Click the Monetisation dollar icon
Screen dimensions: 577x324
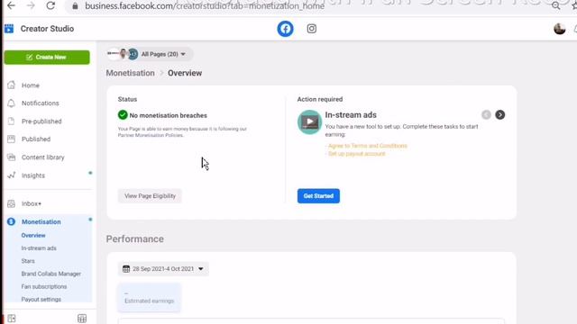click(x=11, y=221)
